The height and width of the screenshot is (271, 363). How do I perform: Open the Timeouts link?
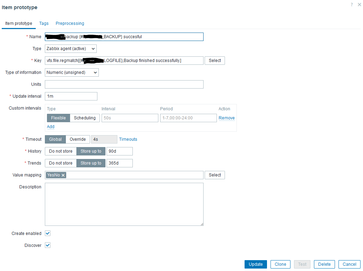(x=128, y=139)
